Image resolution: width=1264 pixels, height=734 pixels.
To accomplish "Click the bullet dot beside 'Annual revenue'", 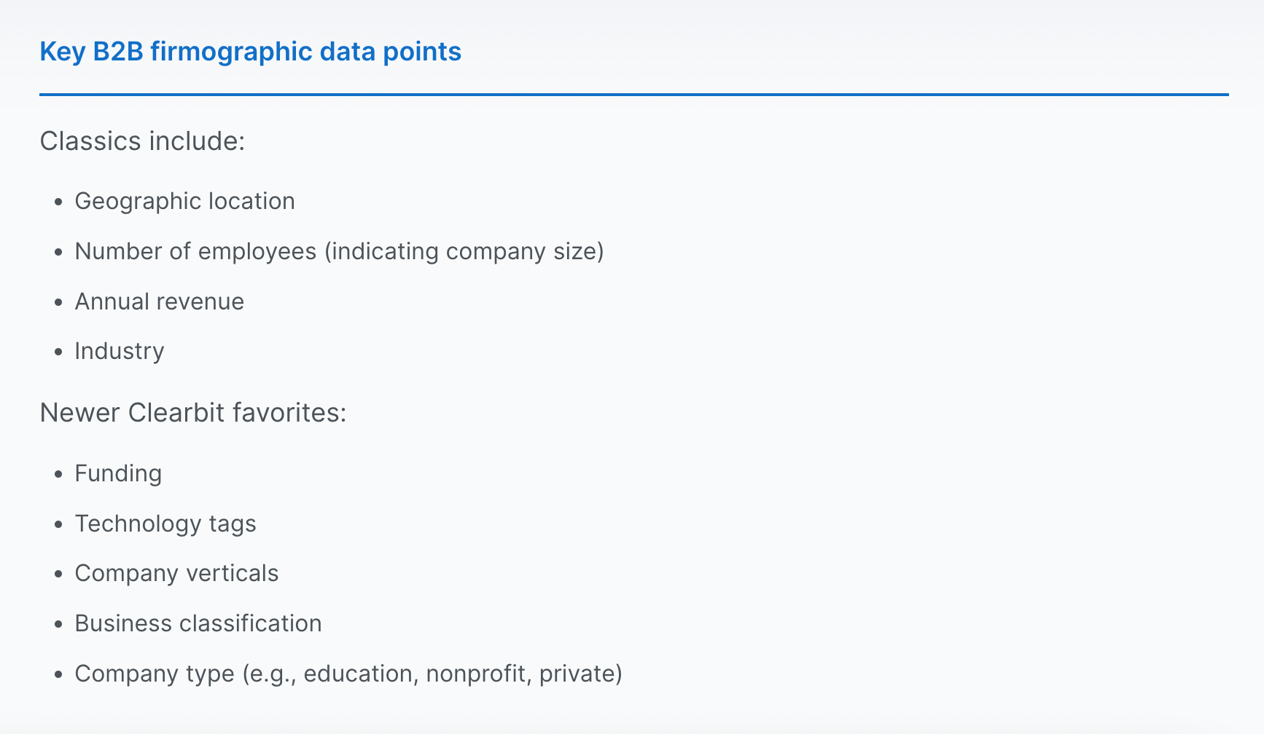I will 59,302.
